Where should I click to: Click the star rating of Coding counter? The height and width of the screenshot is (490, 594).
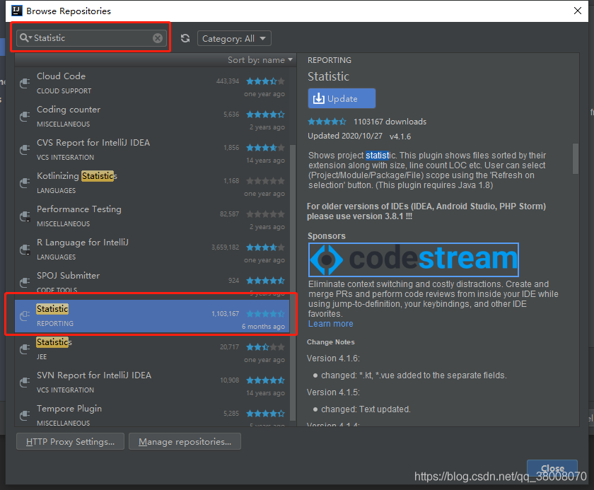pyautogui.click(x=265, y=115)
